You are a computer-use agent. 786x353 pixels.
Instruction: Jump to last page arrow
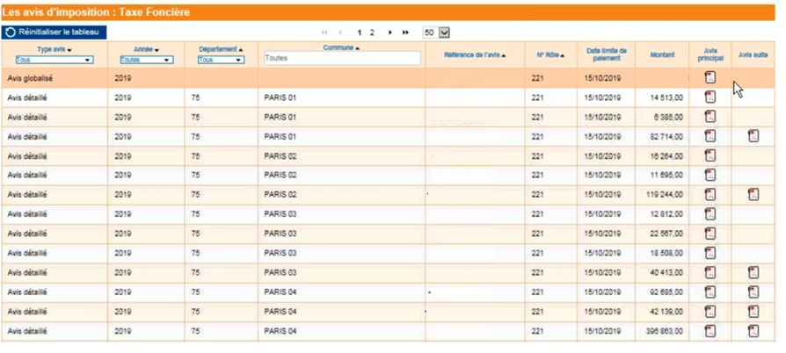tap(405, 32)
